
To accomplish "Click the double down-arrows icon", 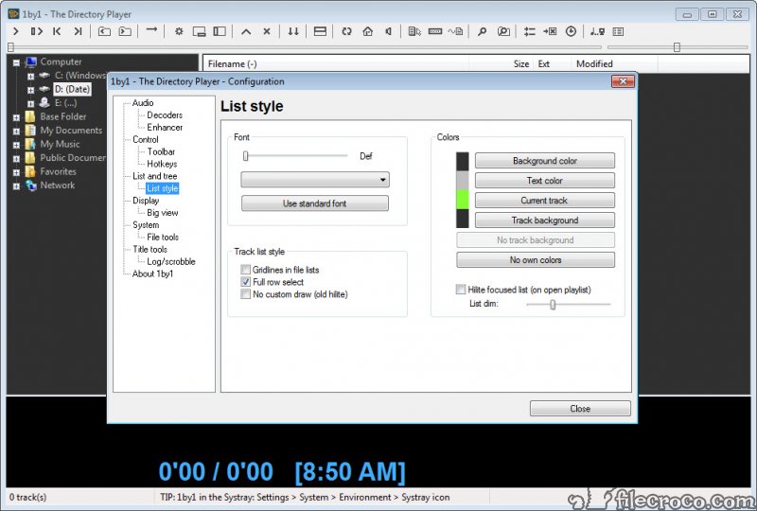I will coord(293,31).
